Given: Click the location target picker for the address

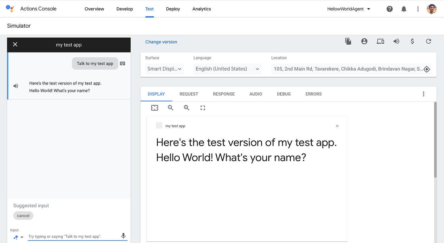Looking at the screenshot, I should [x=427, y=69].
